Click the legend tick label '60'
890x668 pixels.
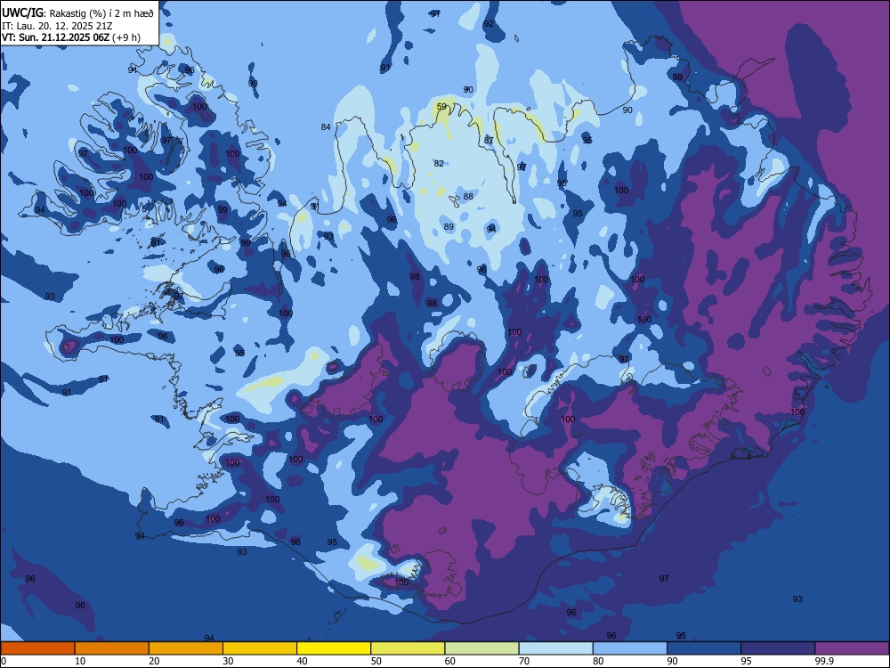tap(450, 661)
